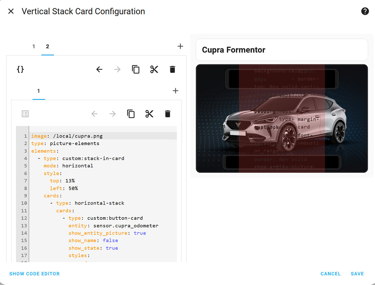Cut the picture-elements card with scissors

(149, 114)
